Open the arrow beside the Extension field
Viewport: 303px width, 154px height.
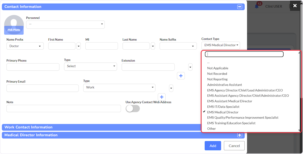click(x=190, y=67)
